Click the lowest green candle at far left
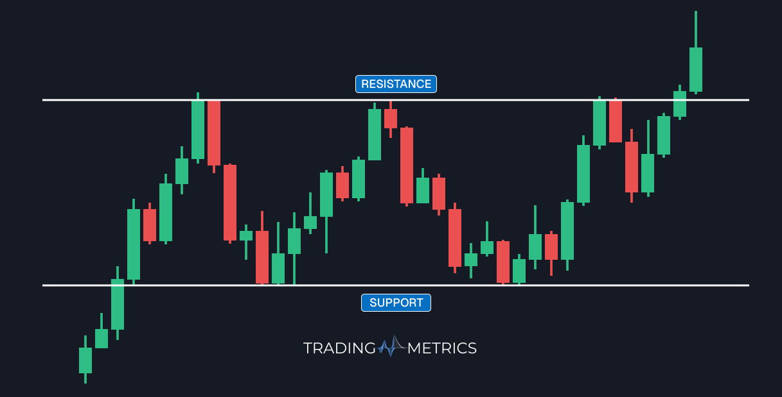This screenshot has height=397, width=782. pos(85,360)
